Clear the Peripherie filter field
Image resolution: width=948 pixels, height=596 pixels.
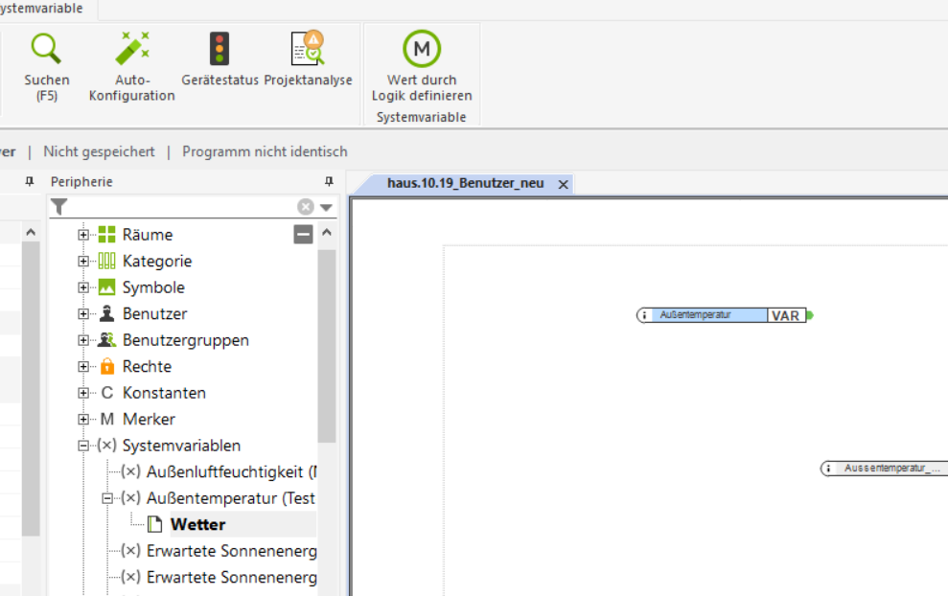[x=306, y=207]
